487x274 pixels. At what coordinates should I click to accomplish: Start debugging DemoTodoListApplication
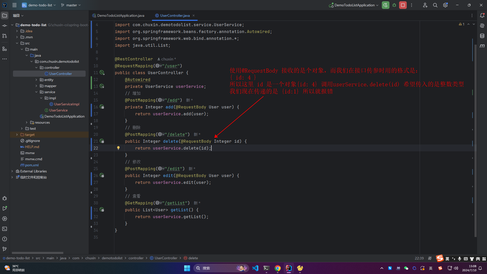click(394, 5)
